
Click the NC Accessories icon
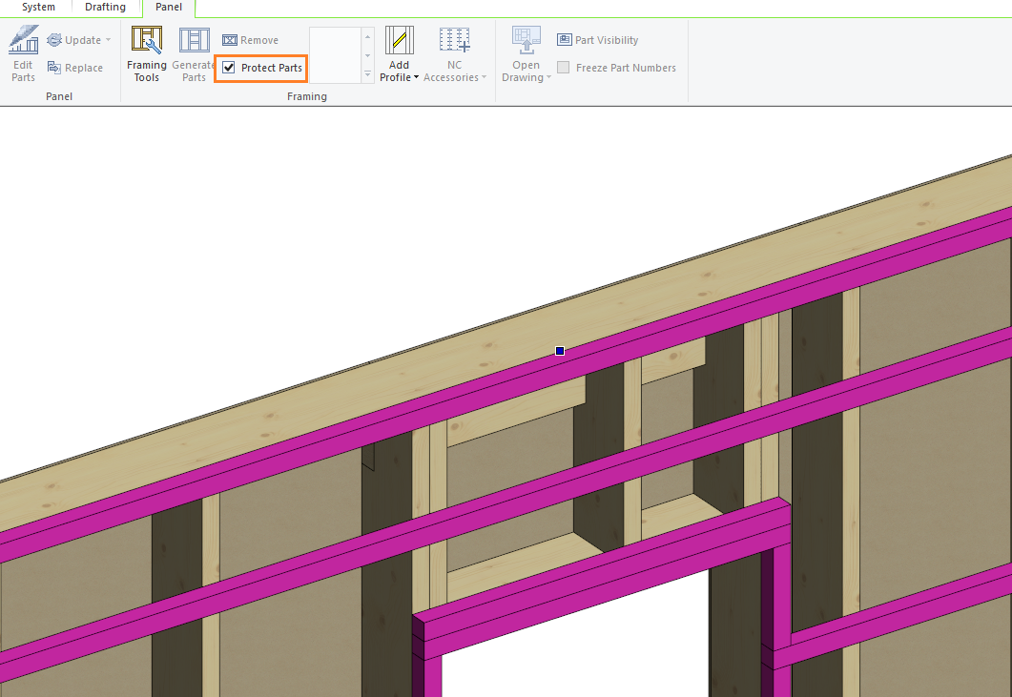[x=454, y=42]
